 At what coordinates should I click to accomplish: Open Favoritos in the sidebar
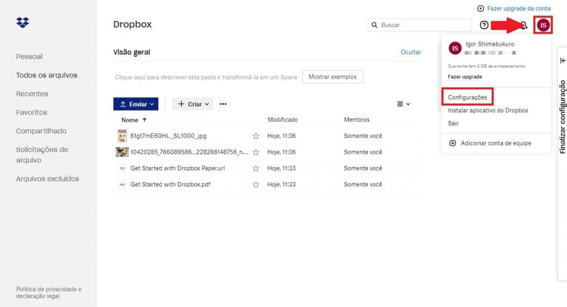pyautogui.click(x=32, y=112)
